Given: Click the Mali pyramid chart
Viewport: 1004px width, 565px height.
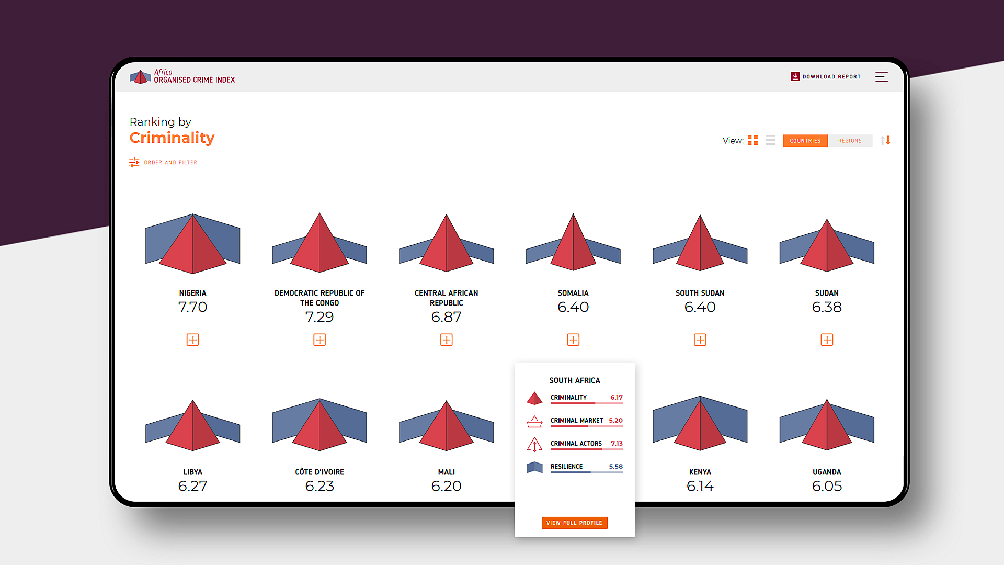Looking at the screenshot, I should [447, 425].
